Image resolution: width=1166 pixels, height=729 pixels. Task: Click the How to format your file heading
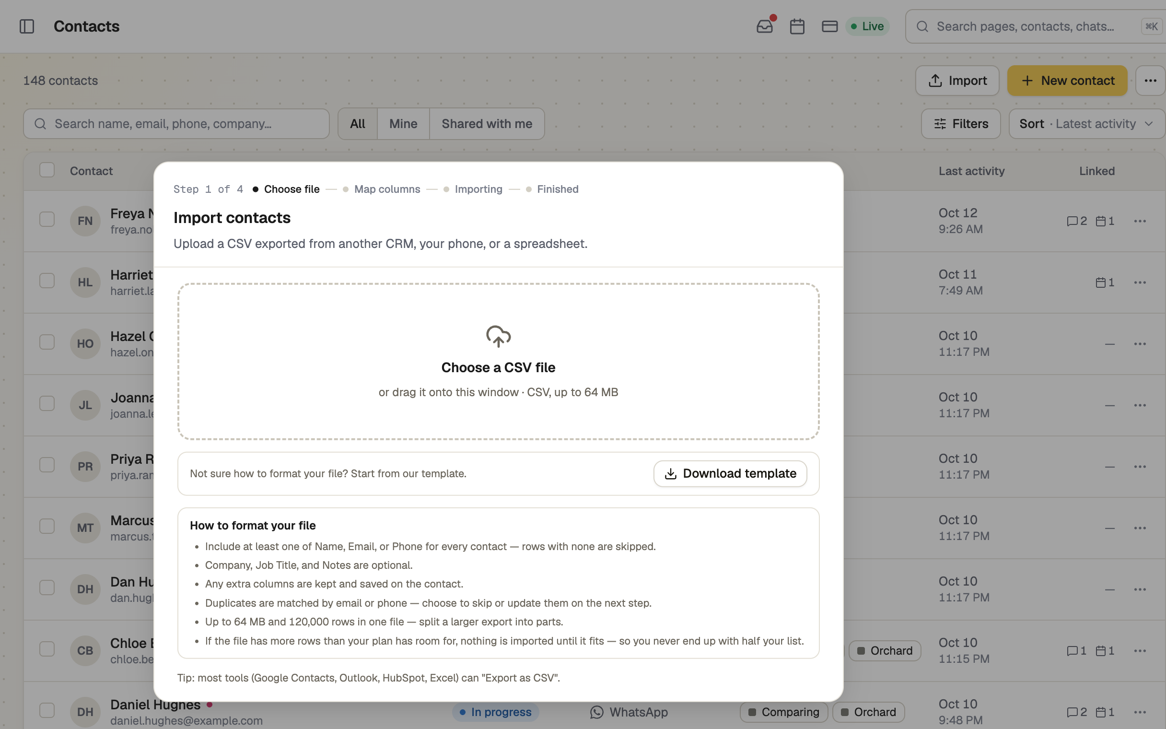[253, 526]
